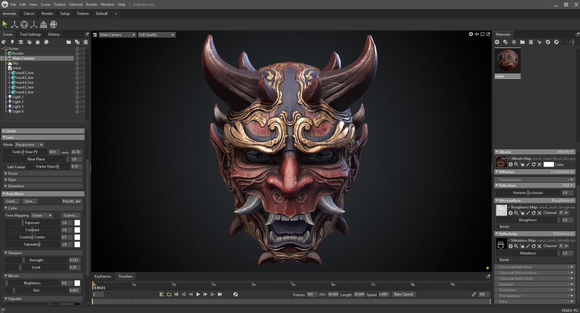This screenshot has width=580, height=313.
Task: Switch to the Tool Settings tab
Action: pos(30,34)
